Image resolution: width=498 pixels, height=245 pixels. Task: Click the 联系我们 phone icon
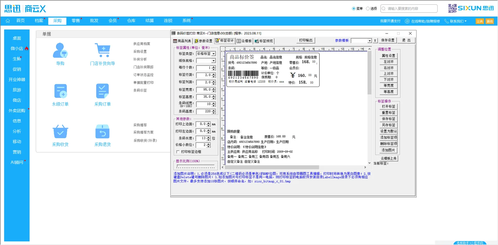click(446, 21)
